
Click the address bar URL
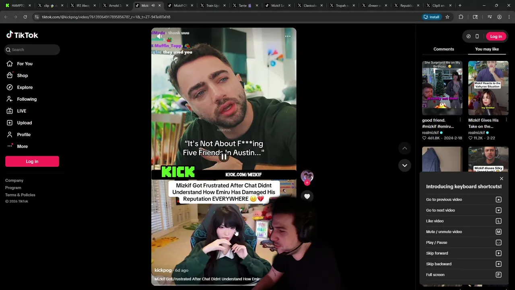click(x=106, y=17)
